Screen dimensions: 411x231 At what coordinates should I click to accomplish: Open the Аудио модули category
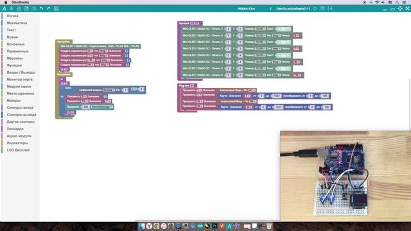(x=19, y=136)
